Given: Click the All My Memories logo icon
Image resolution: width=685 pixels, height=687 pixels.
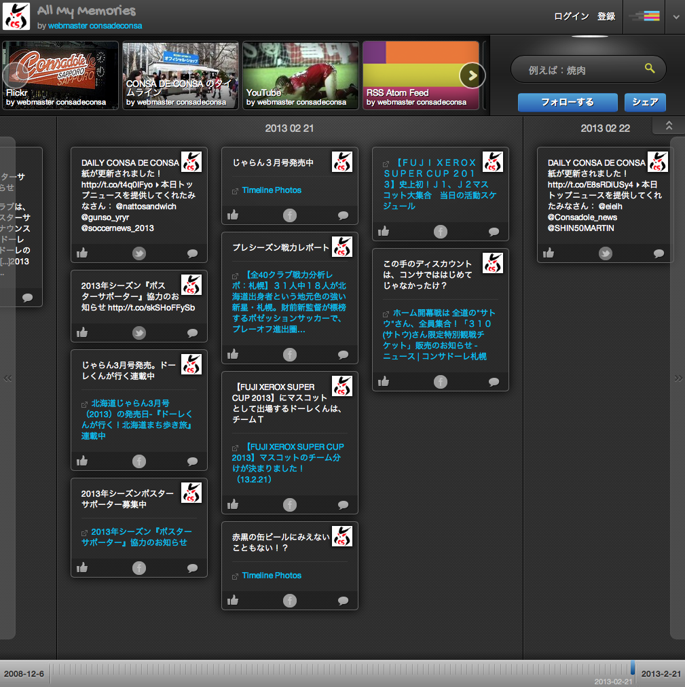Looking at the screenshot, I should (x=16, y=17).
